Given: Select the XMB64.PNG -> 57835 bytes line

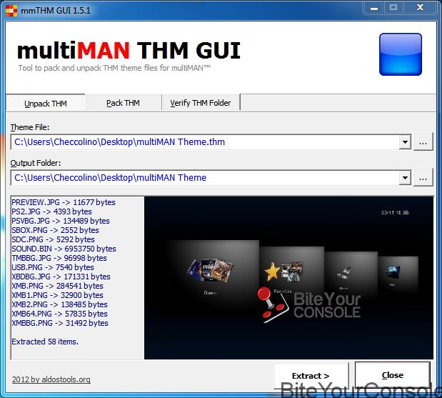Looking at the screenshot, I should [59, 314].
